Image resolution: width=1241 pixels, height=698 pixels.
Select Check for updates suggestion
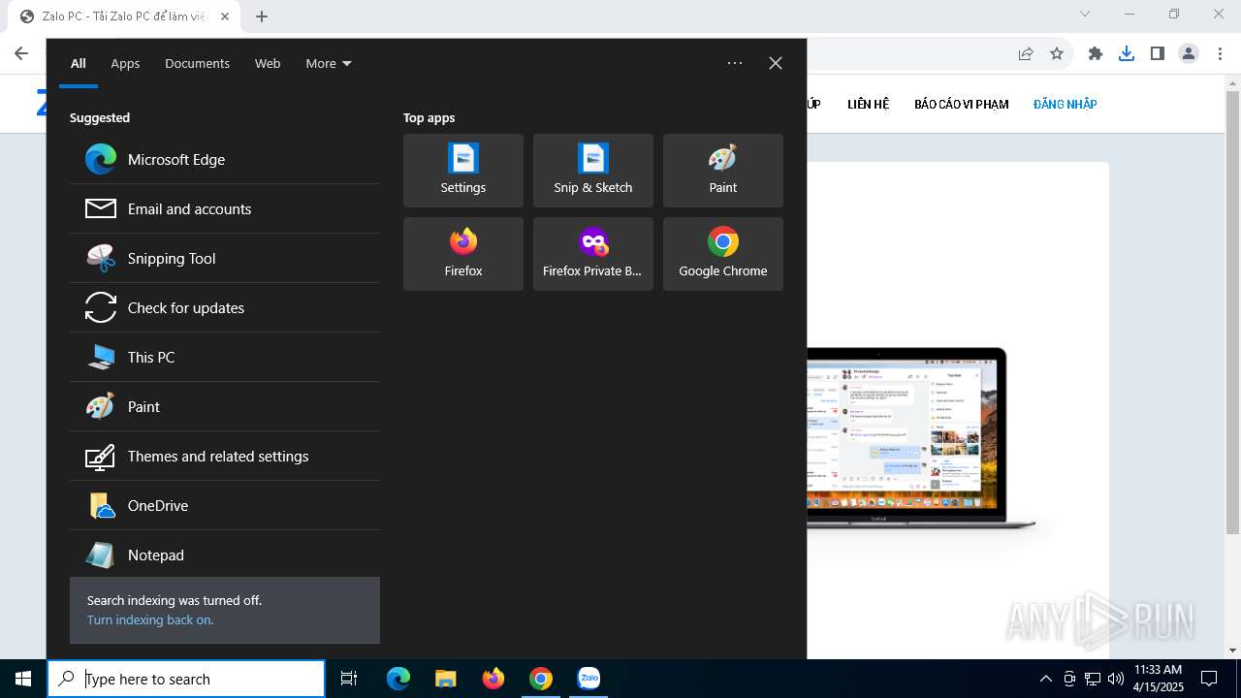click(225, 307)
